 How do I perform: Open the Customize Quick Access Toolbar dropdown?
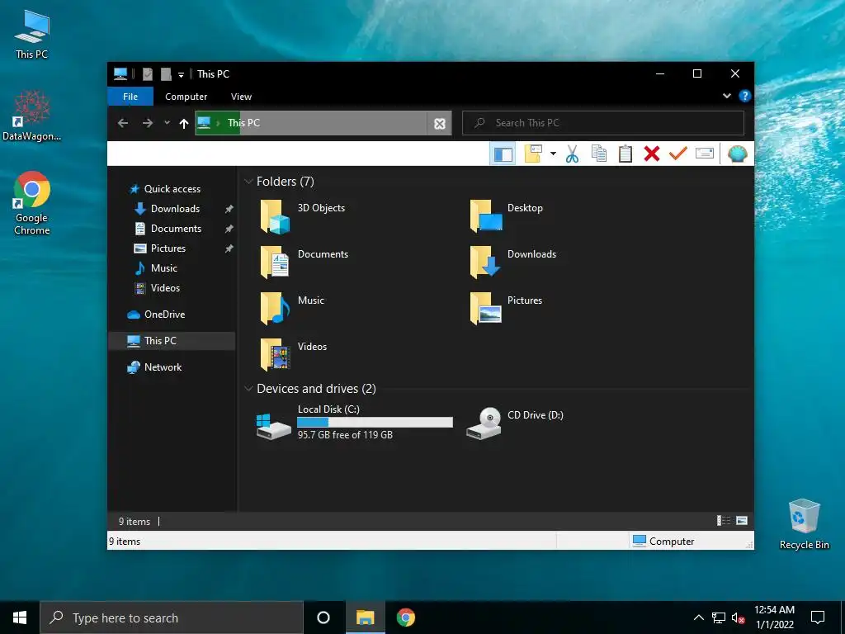click(181, 74)
